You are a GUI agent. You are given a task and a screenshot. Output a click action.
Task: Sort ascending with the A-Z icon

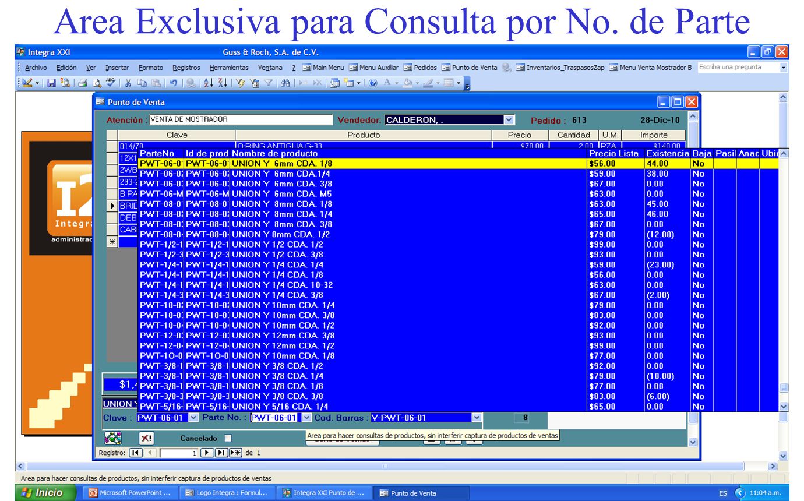(x=208, y=84)
